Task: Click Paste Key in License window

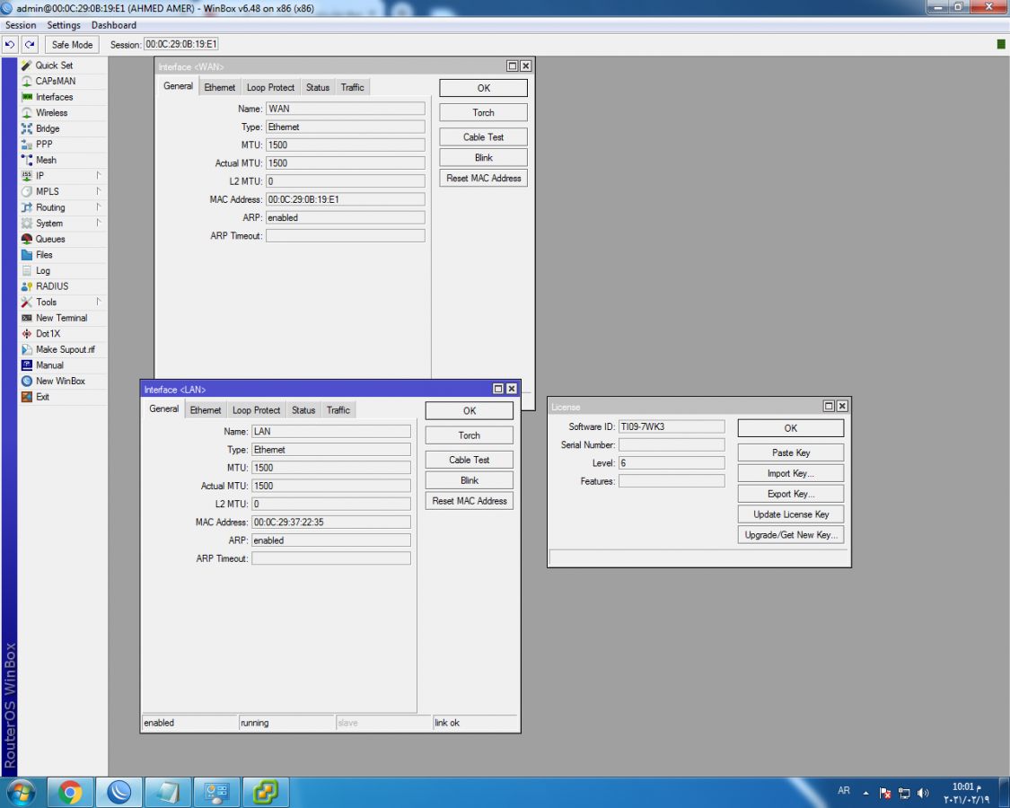Action: click(x=790, y=452)
